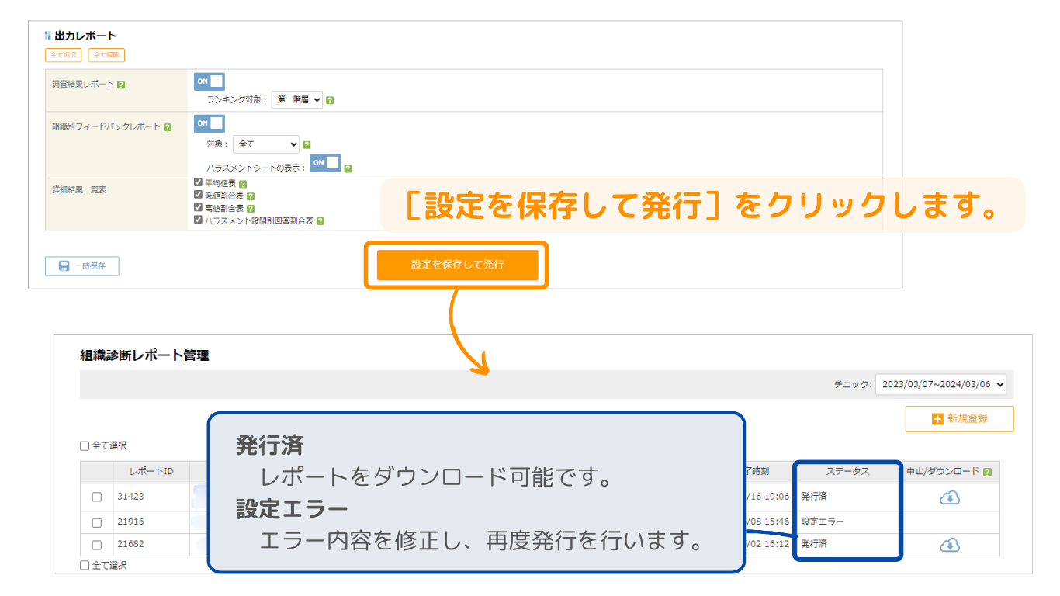
Task: Uncheck ハラスメント設問別回答割合表 checkbox
Action: click(198, 220)
